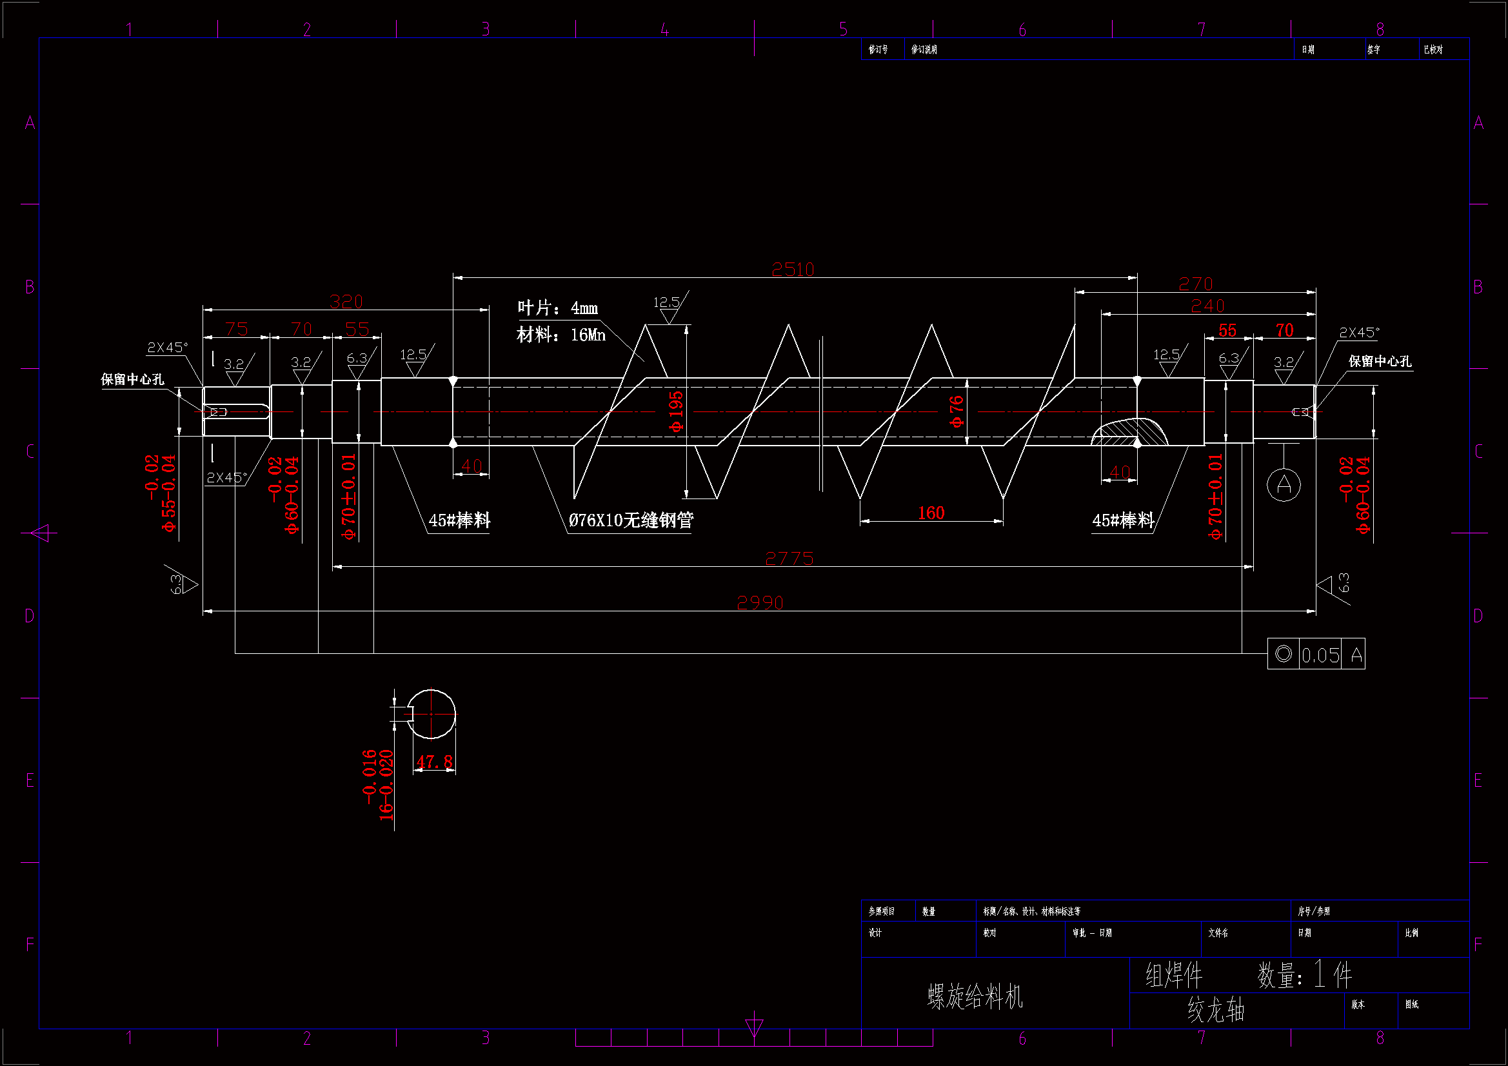Image resolution: width=1508 pixels, height=1066 pixels.
Task: Select the 绞龙轴 part name text
Action: (1216, 1010)
